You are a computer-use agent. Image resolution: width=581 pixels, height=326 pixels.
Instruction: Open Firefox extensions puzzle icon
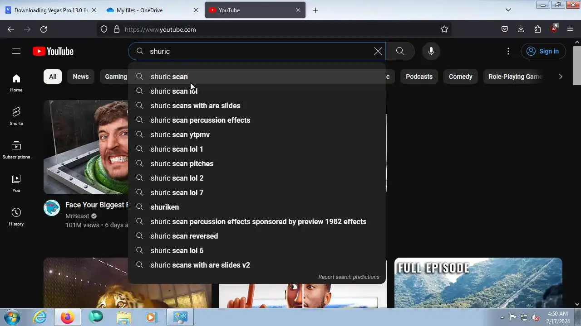click(537, 29)
